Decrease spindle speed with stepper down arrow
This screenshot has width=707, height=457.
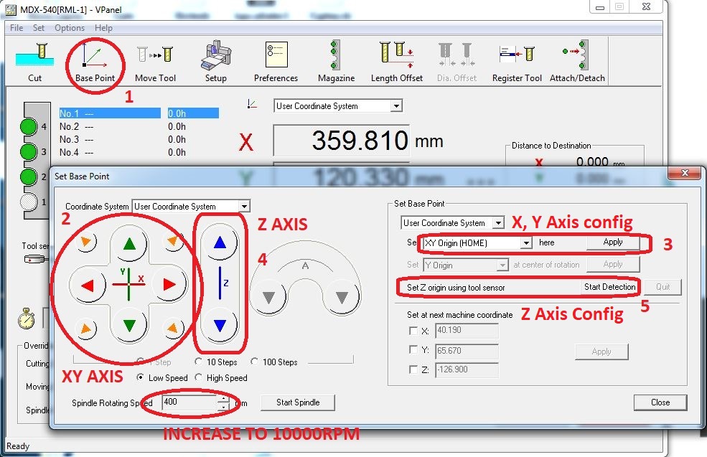tap(223, 407)
